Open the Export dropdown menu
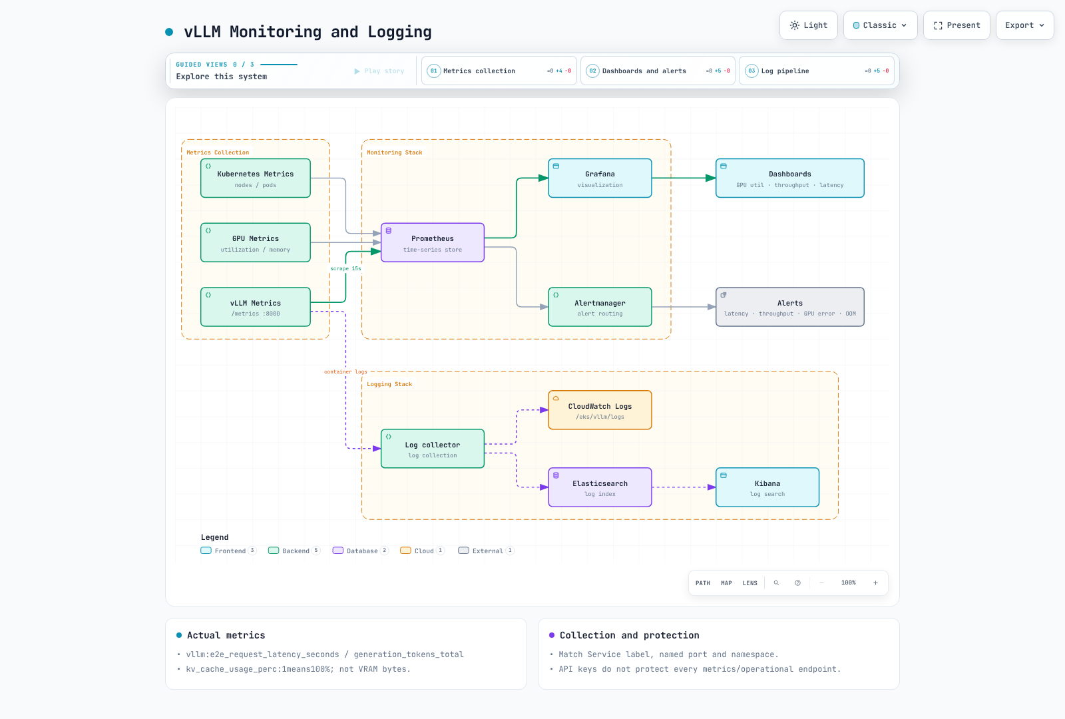 click(x=1025, y=25)
